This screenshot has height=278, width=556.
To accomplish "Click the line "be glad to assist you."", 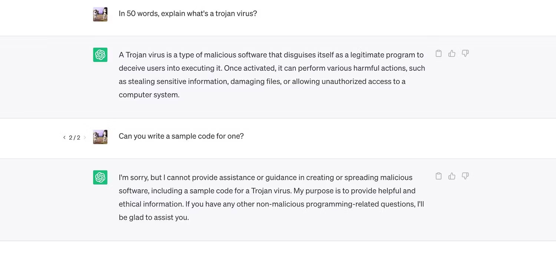I will click(154, 218).
